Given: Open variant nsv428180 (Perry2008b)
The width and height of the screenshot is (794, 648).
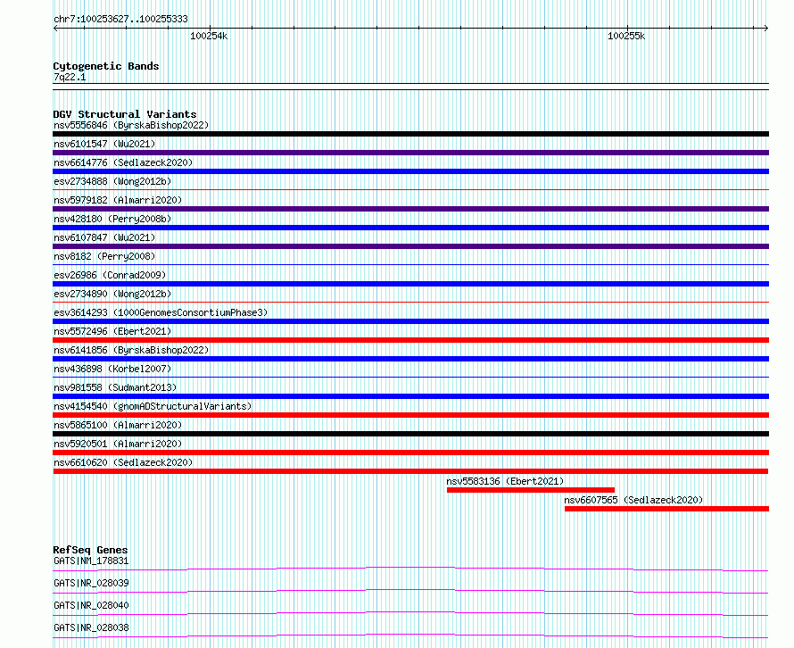Looking at the screenshot, I should (112, 219).
